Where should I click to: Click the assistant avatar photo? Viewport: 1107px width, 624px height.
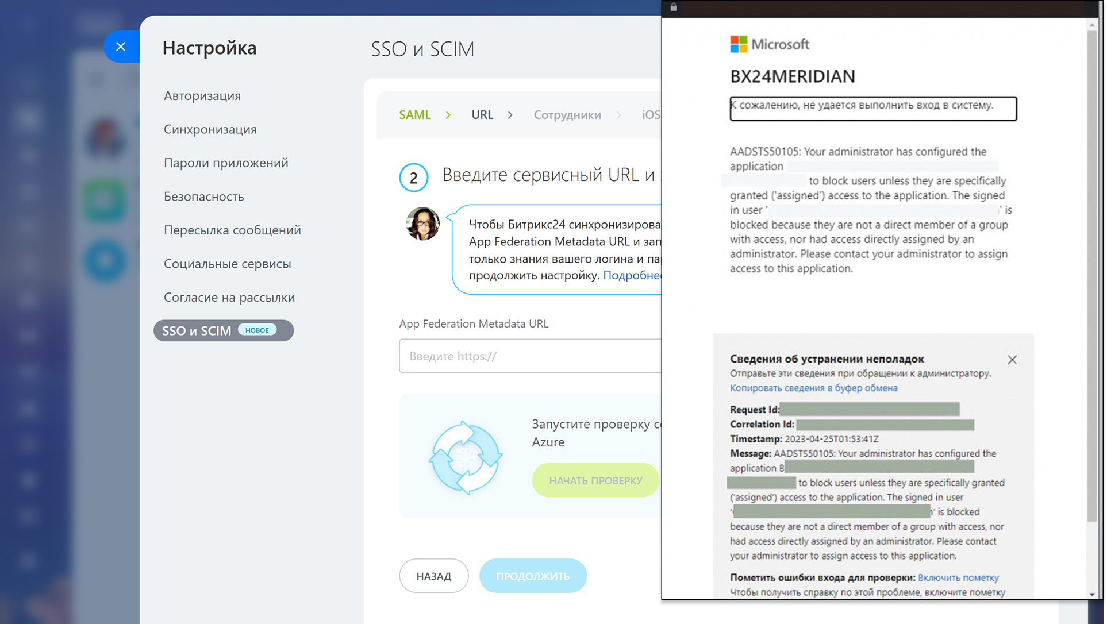click(x=423, y=224)
